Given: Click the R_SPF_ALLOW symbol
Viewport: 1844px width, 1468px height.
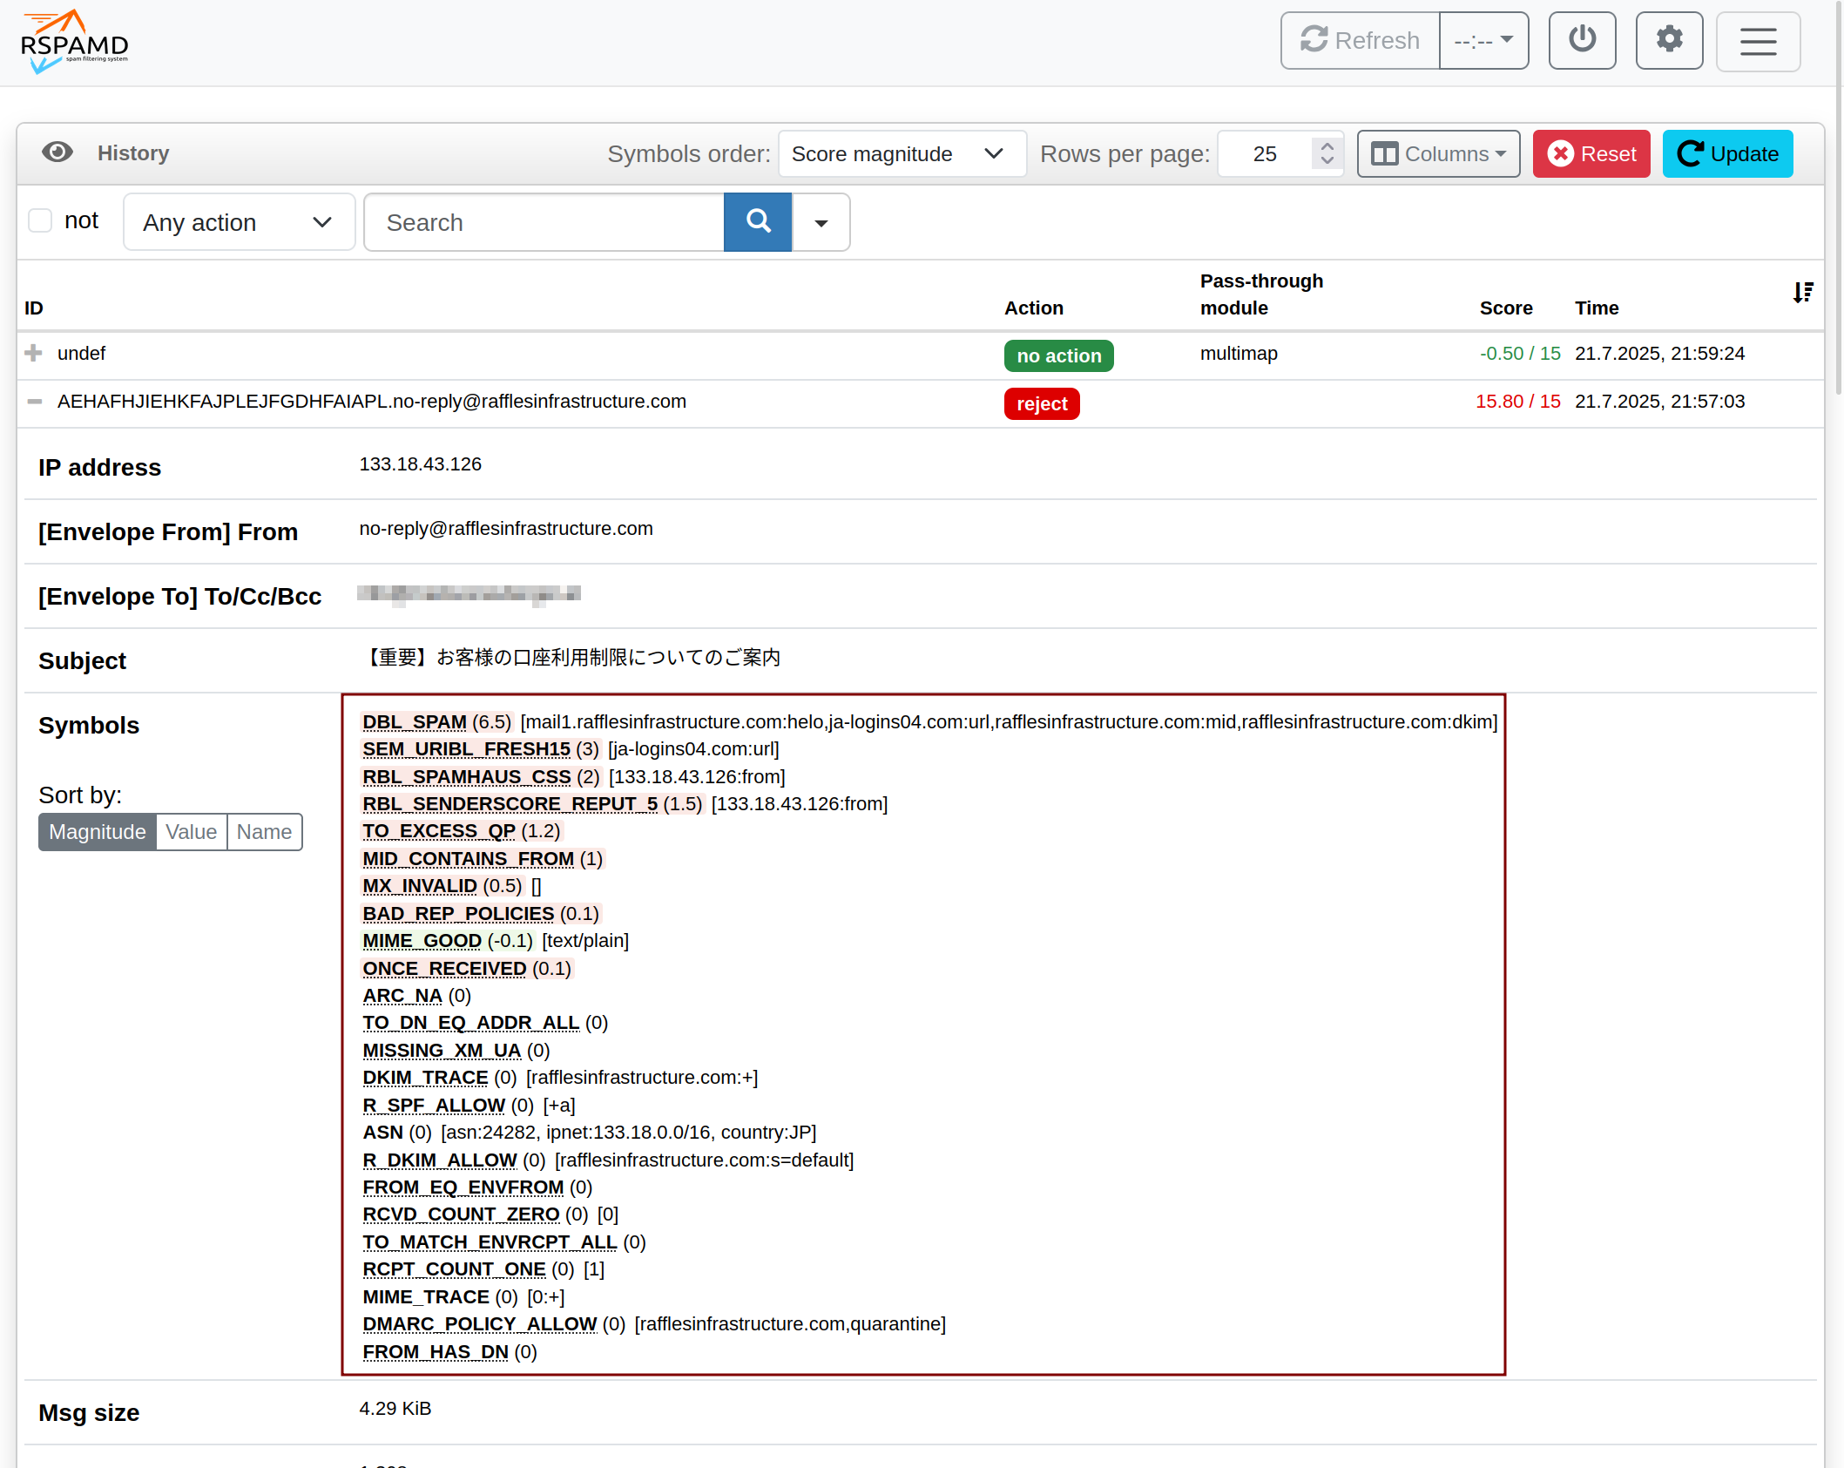Looking at the screenshot, I should coord(434,1106).
